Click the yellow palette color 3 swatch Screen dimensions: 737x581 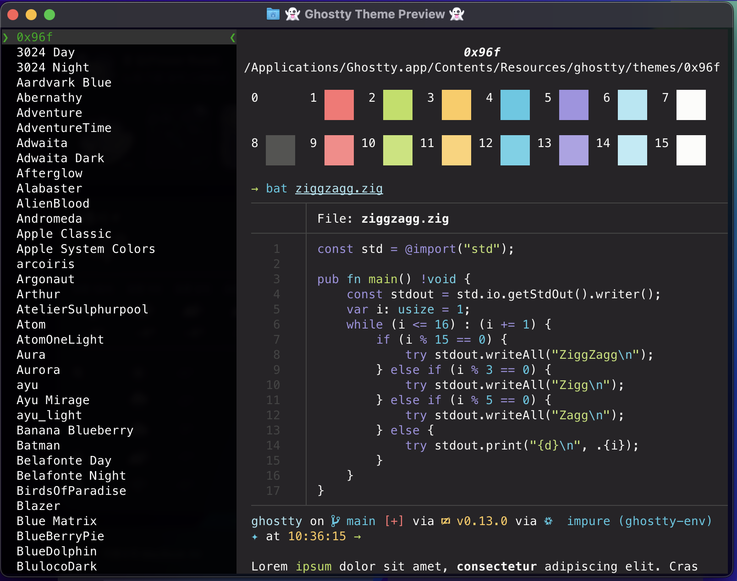coord(456,105)
